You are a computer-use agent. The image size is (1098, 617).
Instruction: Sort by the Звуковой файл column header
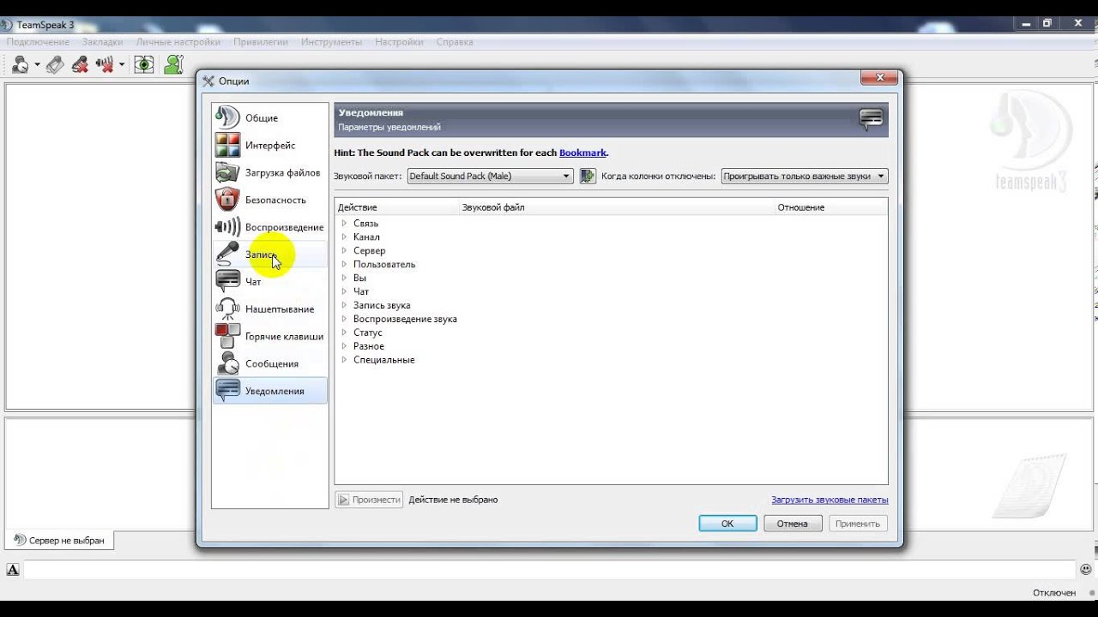point(617,207)
